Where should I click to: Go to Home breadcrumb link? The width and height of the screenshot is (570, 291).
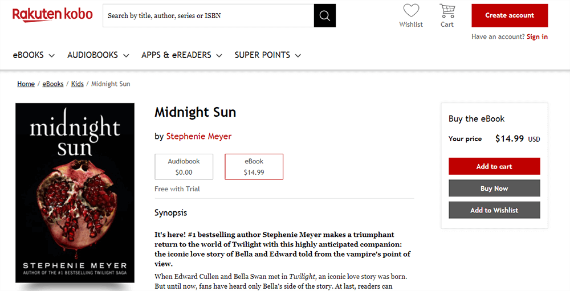[26, 84]
